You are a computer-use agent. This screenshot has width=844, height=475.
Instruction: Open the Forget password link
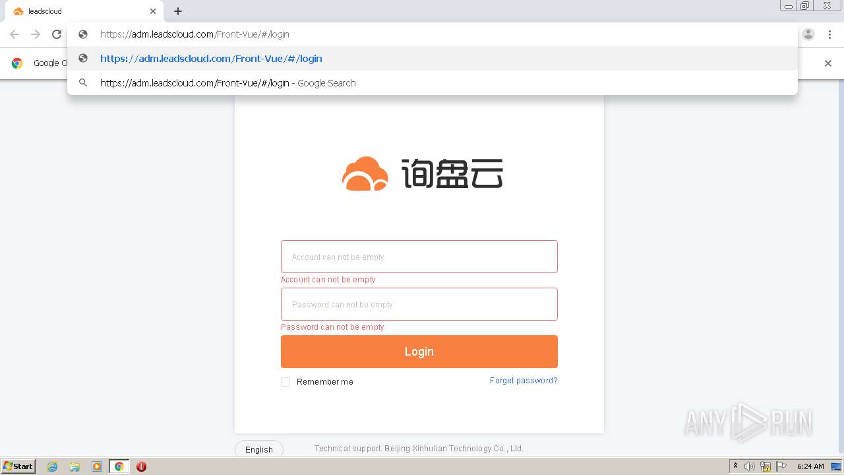[x=524, y=381]
